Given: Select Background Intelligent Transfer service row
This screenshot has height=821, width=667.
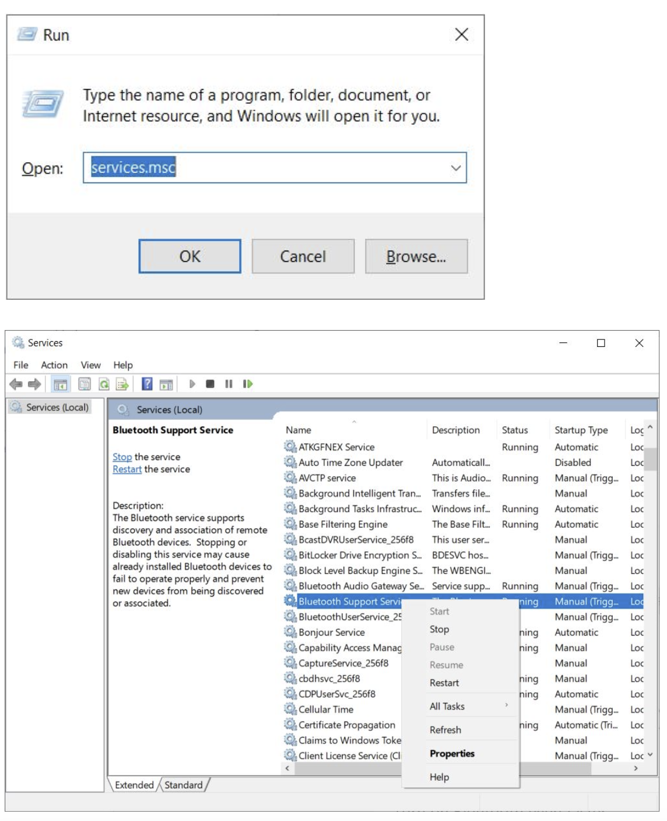Looking at the screenshot, I should point(464,493).
